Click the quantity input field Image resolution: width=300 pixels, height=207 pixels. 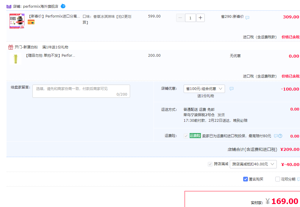coord(190,18)
